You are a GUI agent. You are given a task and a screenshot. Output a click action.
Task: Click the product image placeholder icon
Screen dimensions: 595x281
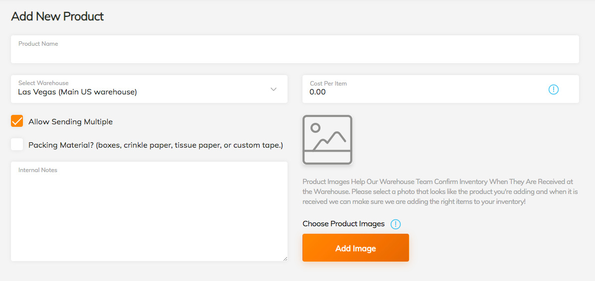coord(327,140)
